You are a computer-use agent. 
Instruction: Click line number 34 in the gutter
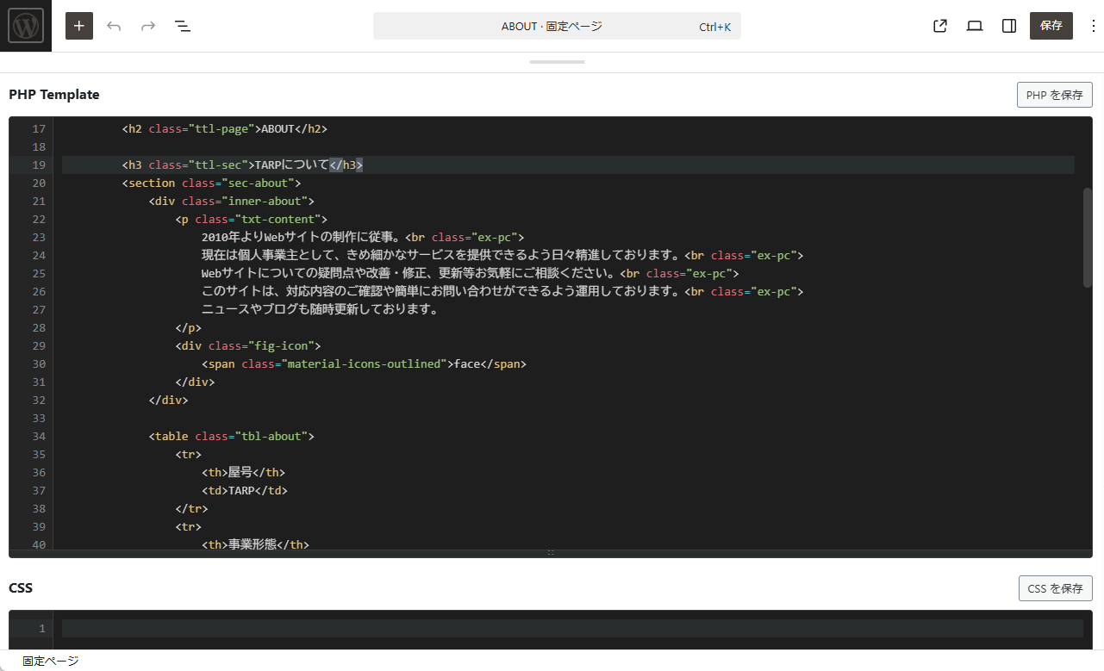coord(38,437)
